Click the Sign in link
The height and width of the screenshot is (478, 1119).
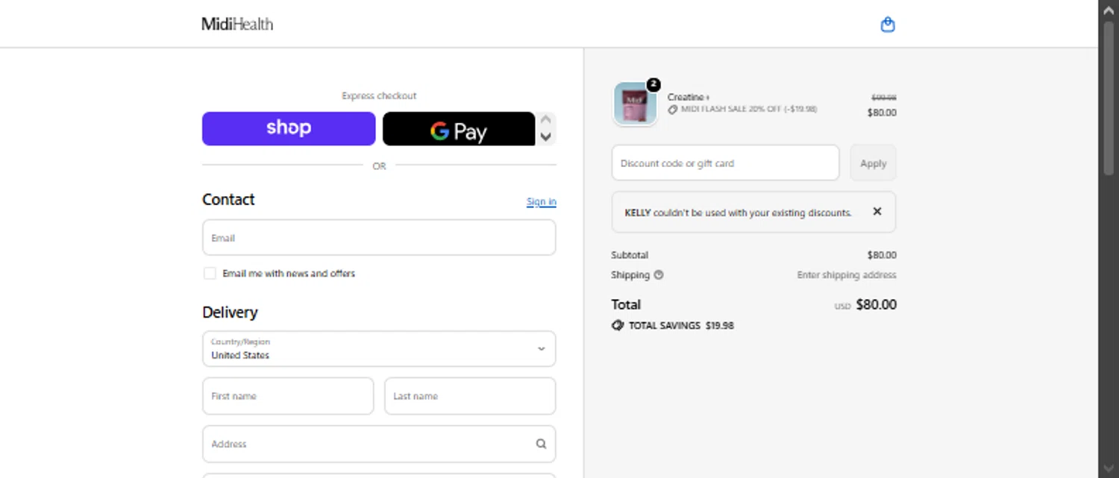pyautogui.click(x=541, y=201)
